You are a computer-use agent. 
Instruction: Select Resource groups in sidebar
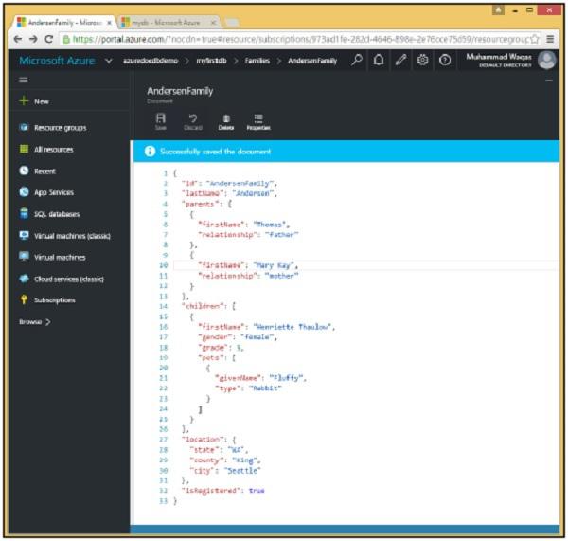61,127
